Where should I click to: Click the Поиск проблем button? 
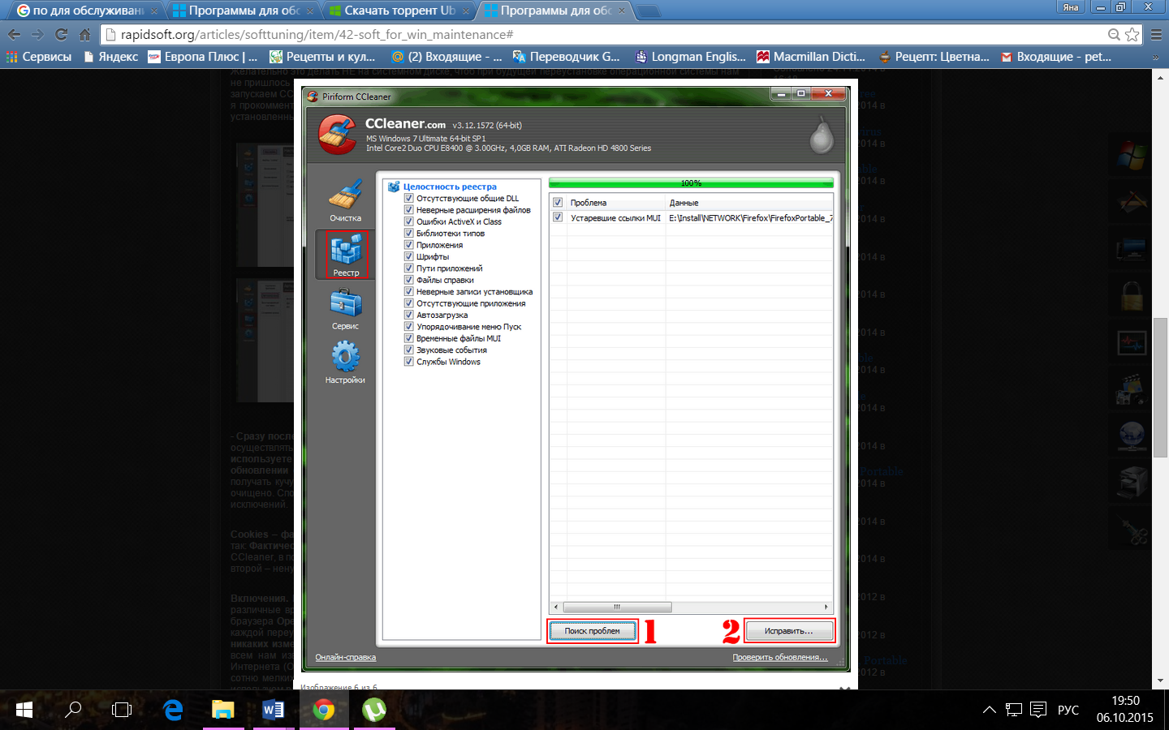593,630
